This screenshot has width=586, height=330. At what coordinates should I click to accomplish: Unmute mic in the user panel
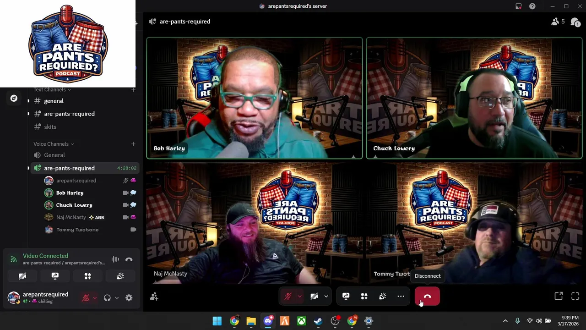click(x=86, y=298)
